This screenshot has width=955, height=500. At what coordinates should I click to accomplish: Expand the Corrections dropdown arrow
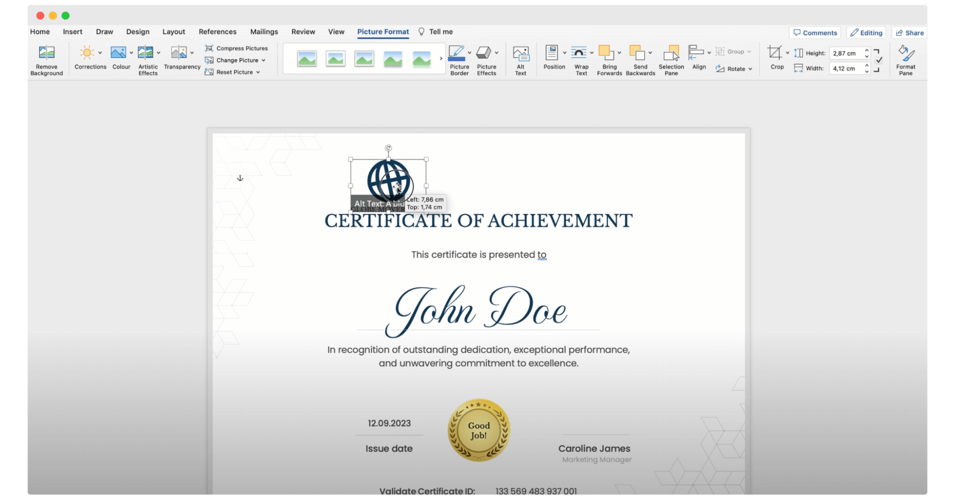coord(100,53)
